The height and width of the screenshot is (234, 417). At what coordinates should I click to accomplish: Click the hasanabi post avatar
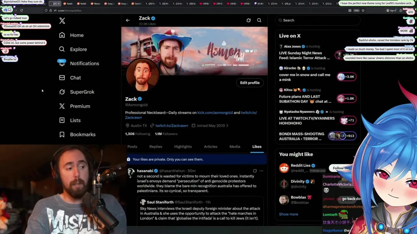131,173
